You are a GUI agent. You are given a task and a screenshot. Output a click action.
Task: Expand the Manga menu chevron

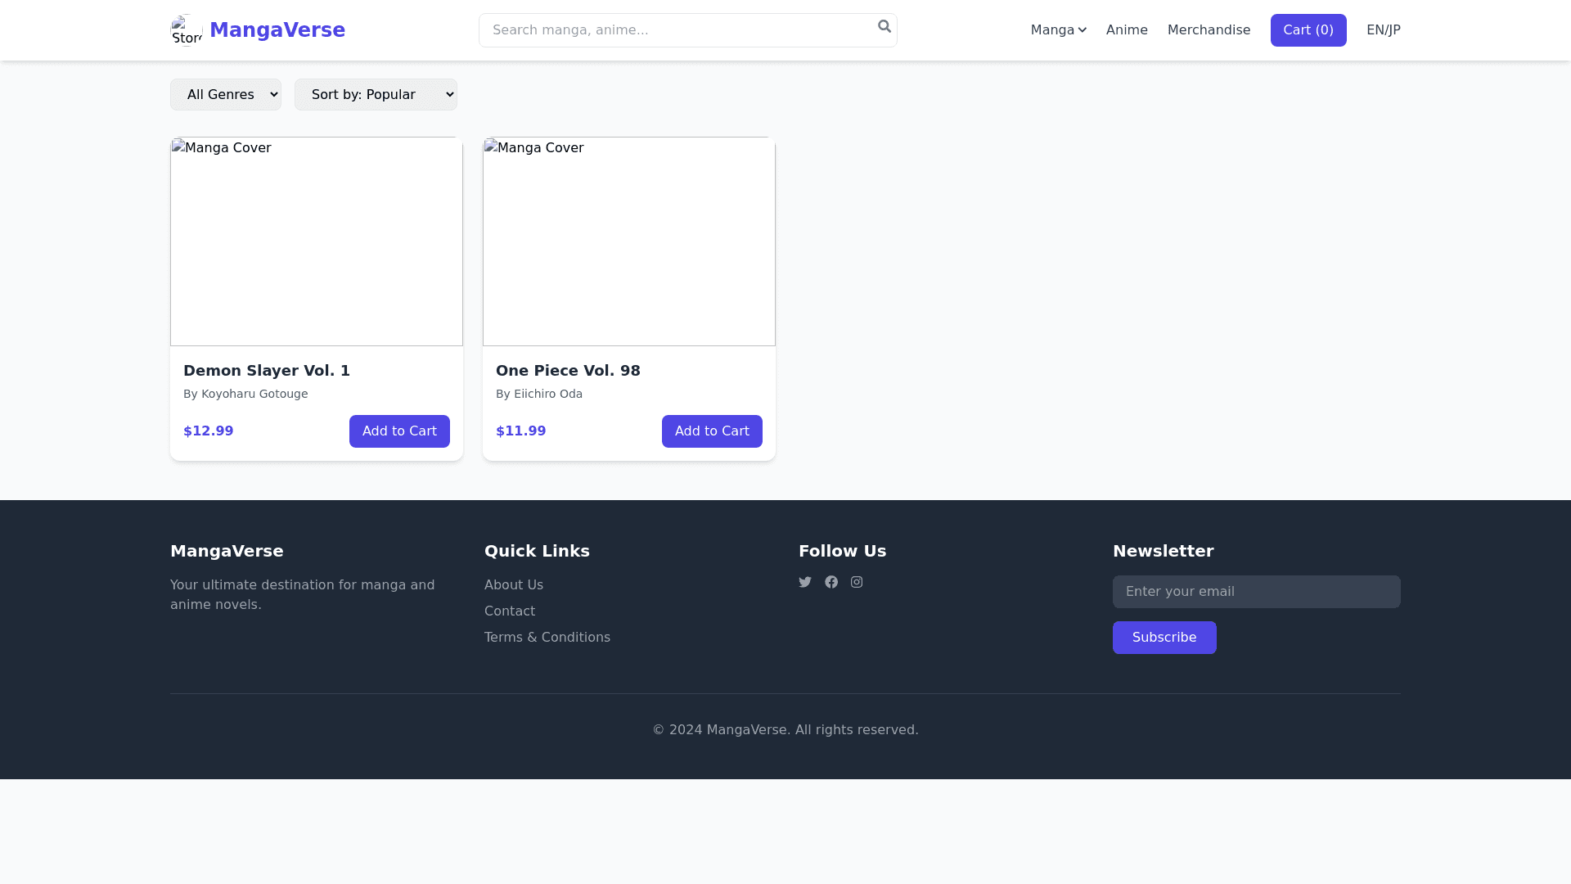point(1082,30)
